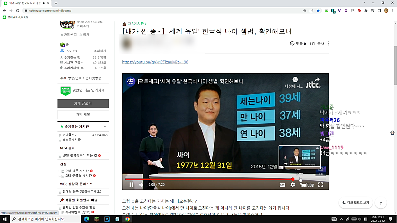Image resolution: width=397 pixels, height=223 pixels.
Task: Enter fullscreen mode on the video
Action: [321, 185]
